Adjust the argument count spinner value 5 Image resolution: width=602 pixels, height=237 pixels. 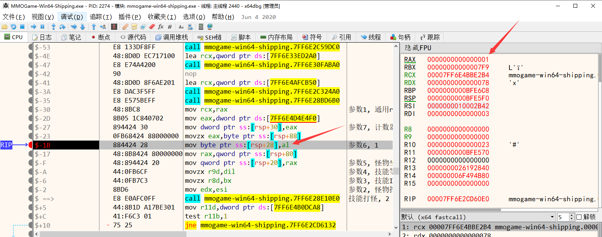pyautogui.click(x=566, y=217)
